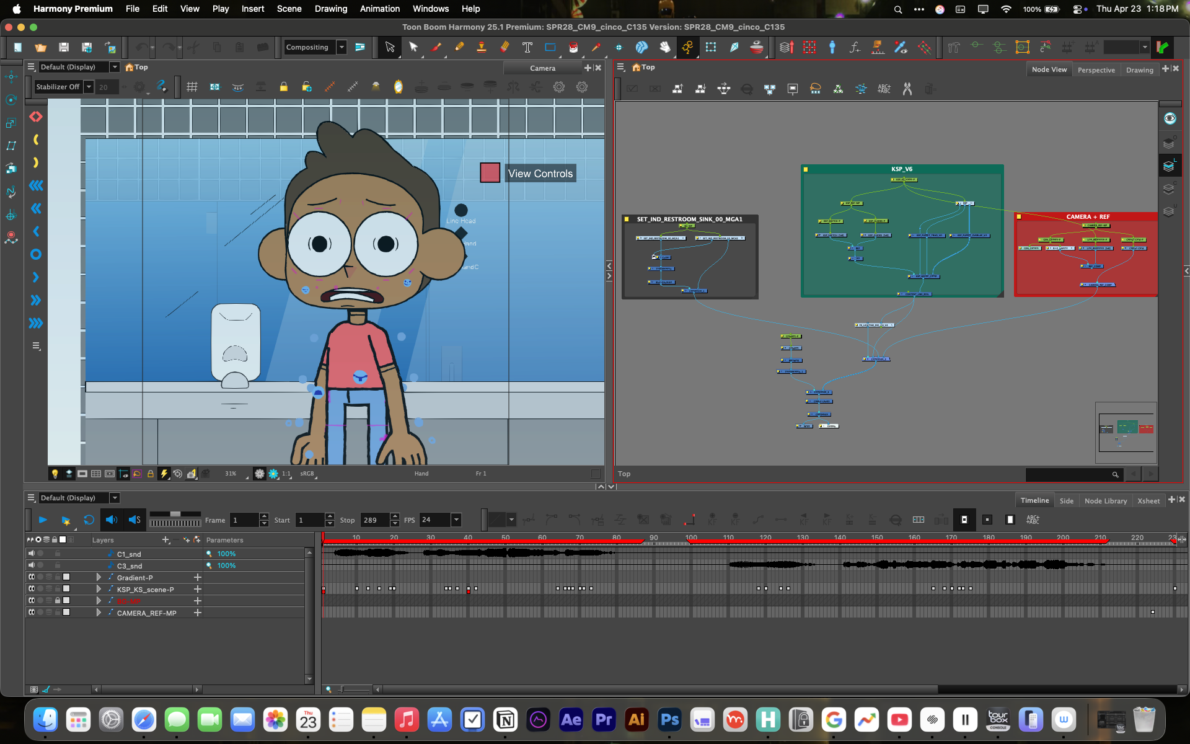
Task: Open the Timeline Default (Display) dropdown
Action: (x=115, y=498)
